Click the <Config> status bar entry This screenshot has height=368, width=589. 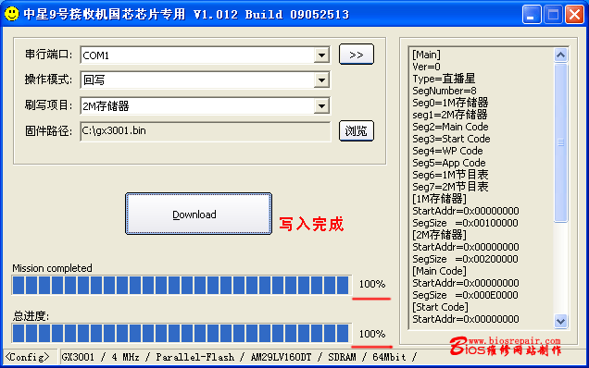28,357
